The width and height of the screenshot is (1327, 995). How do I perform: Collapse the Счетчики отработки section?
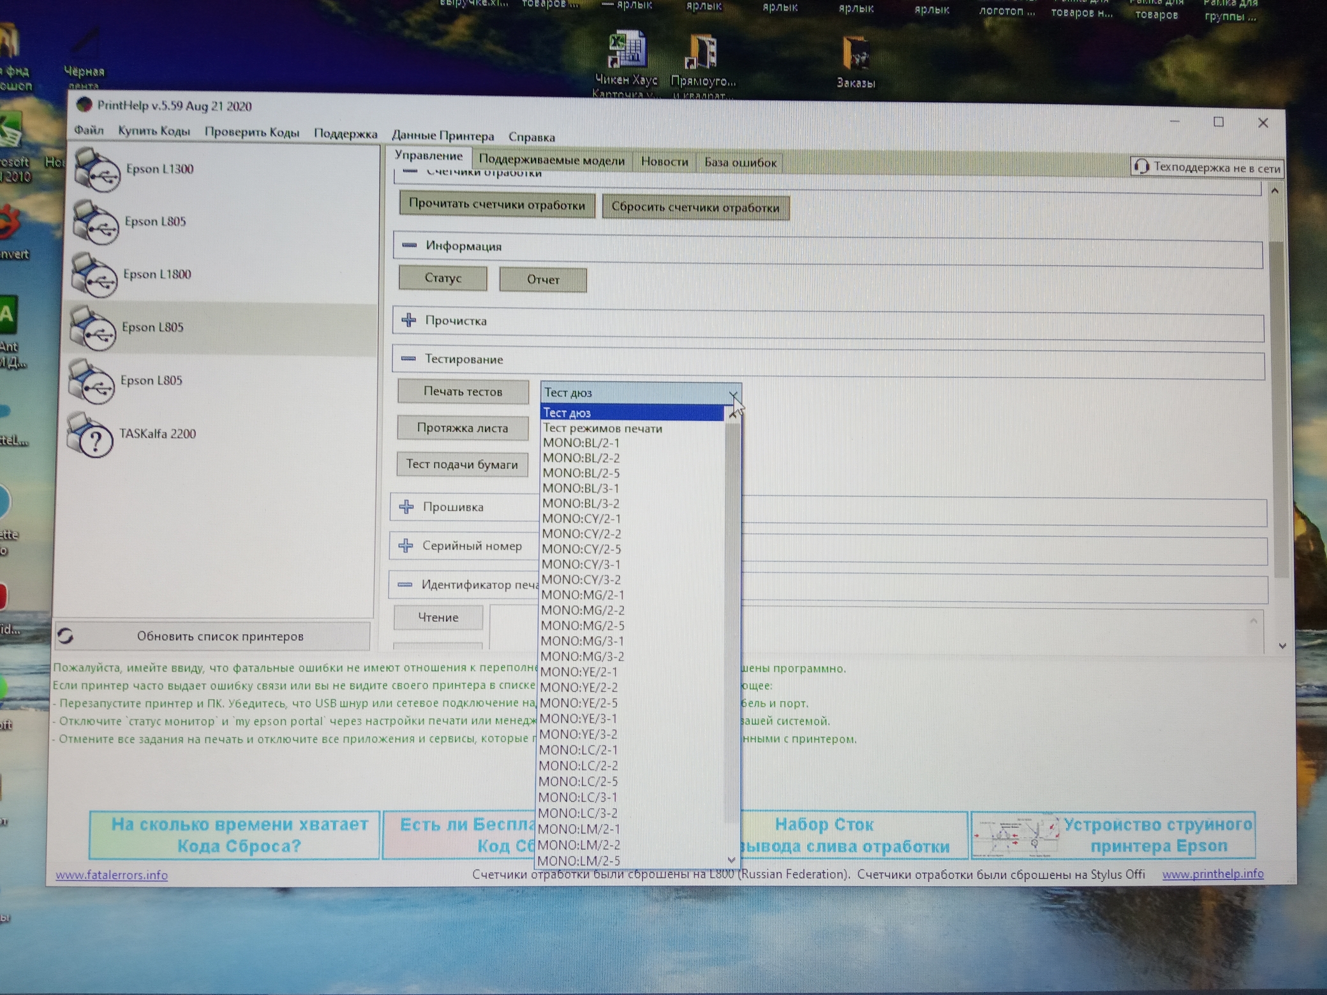click(410, 172)
